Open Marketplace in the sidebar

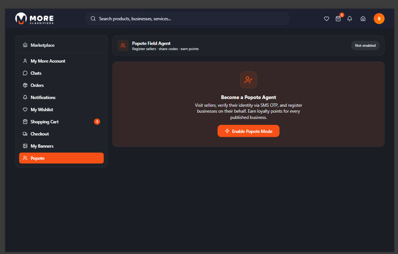(x=42, y=45)
